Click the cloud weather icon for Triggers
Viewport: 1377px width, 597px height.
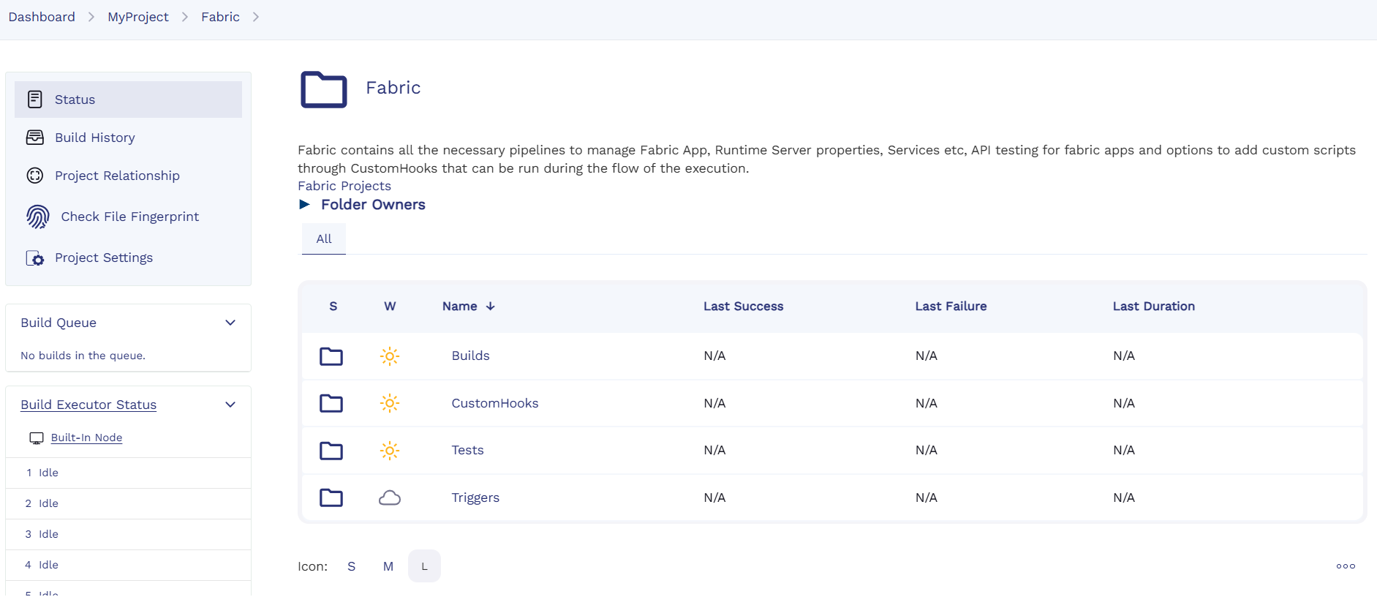tap(390, 498)
